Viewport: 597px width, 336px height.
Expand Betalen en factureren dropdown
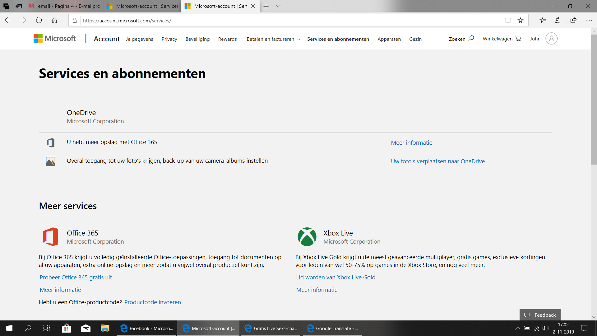pyautogui.click(x=273, y=39)
